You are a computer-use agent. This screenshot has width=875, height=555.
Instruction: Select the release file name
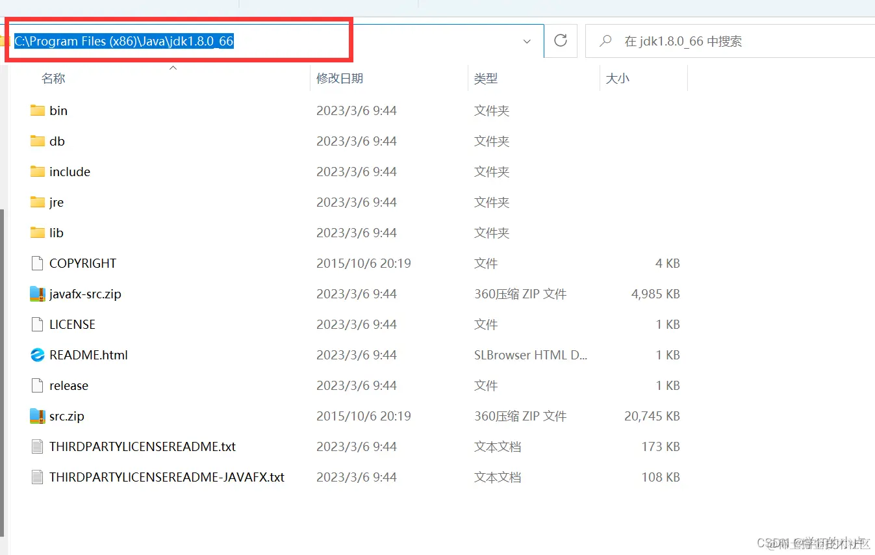point(69,385)
